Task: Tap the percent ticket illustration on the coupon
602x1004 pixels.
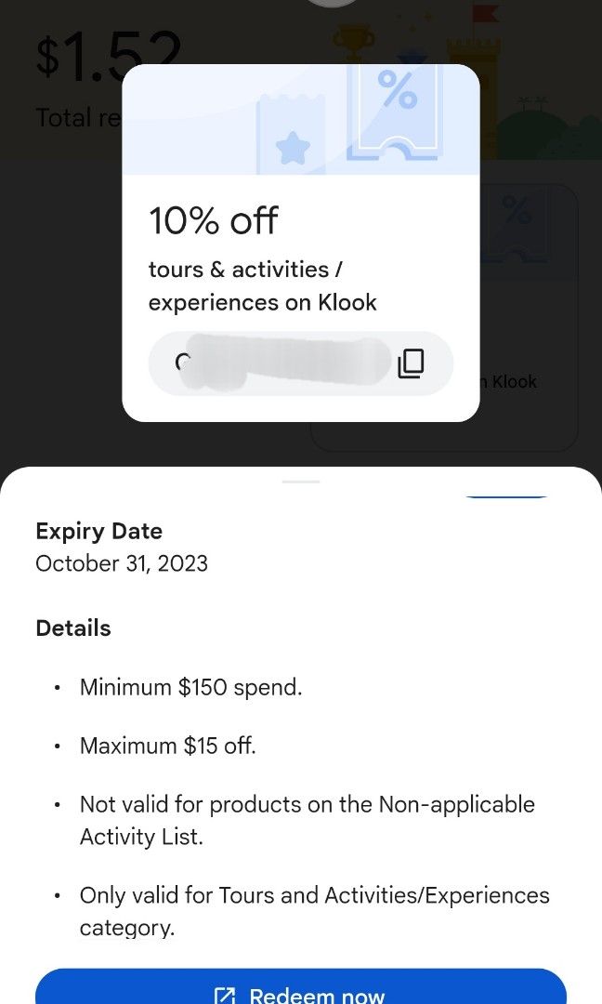Action: pyautogui.click(x=398, y=121)
